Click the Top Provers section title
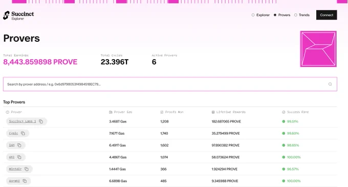Screen dimensions: 348x187 [x=14, y=102]
